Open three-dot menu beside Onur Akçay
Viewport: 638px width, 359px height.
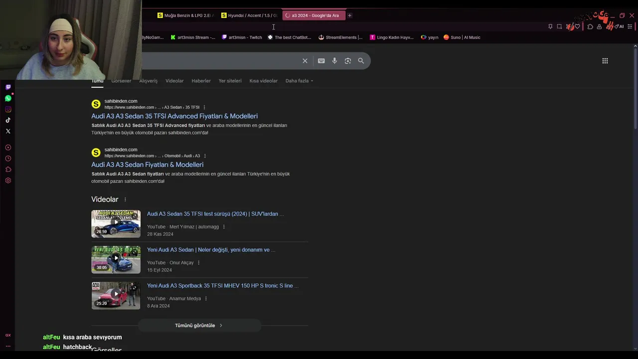coord(198,263)
